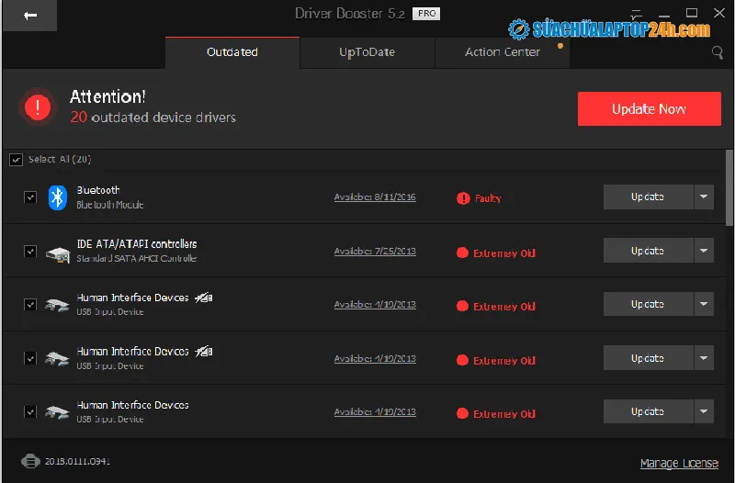Expand first Human Interface Devices Update dropdown arrow
The width and height of the screenshot is (735, 483).
click(x=704, y=304)
